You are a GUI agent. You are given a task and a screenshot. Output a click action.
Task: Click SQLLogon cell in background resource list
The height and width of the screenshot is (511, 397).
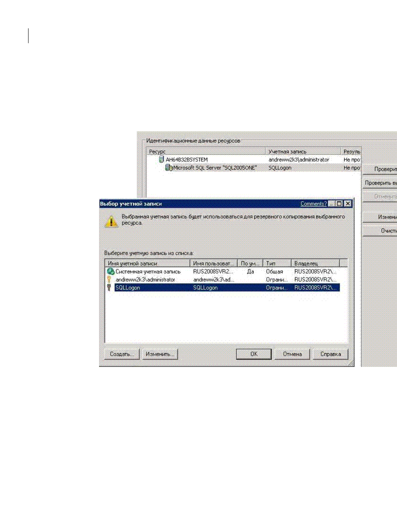coord(280,167)
